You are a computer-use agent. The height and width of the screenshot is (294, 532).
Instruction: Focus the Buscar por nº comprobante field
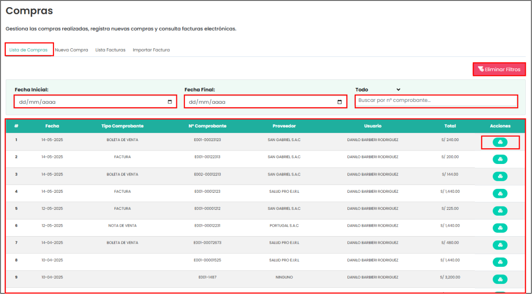(x=436, y=100)
